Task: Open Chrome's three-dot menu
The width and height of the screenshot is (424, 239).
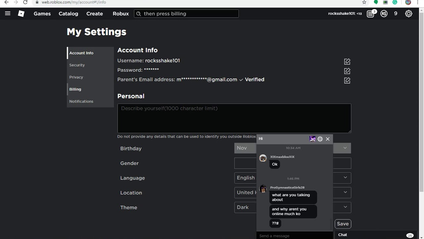Action: (418, 2)
